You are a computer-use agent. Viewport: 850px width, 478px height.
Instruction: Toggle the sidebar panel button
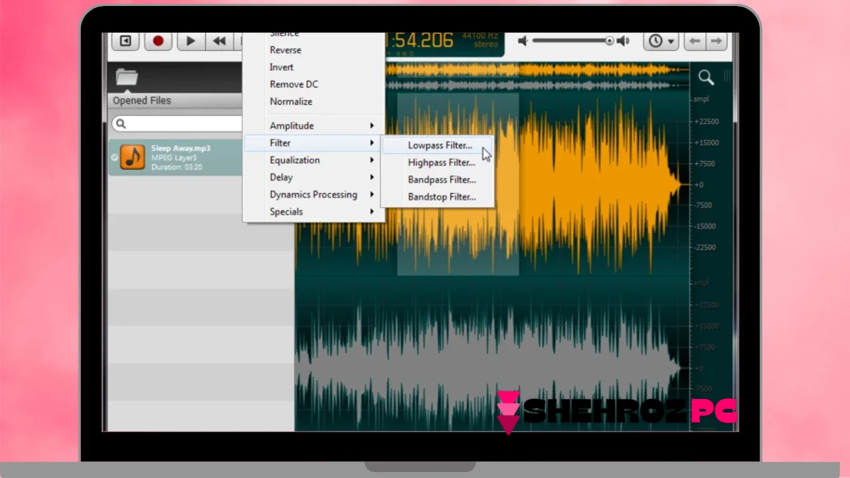[126, 41]
